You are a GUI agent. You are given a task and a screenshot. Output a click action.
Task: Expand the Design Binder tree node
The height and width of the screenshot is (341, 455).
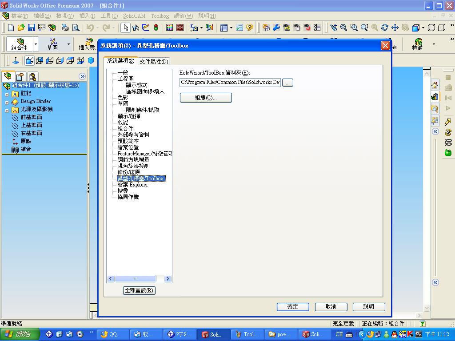point(7,103)
